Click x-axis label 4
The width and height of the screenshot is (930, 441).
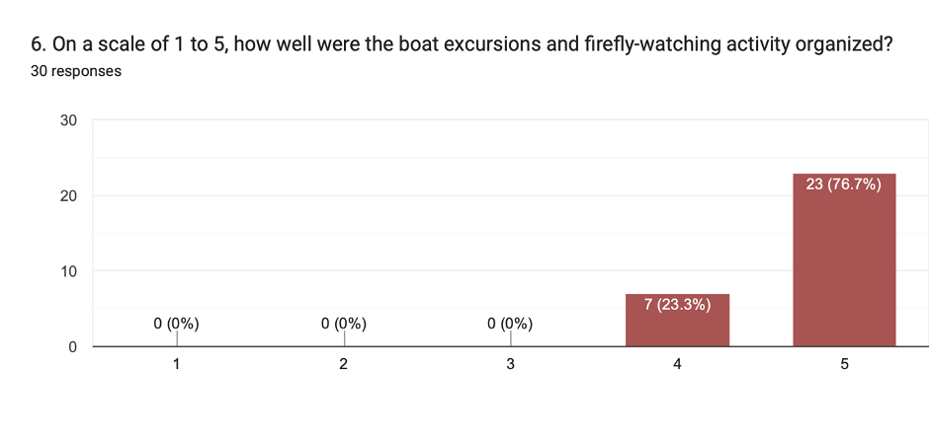pyautogui.click(x=677, y=364)
